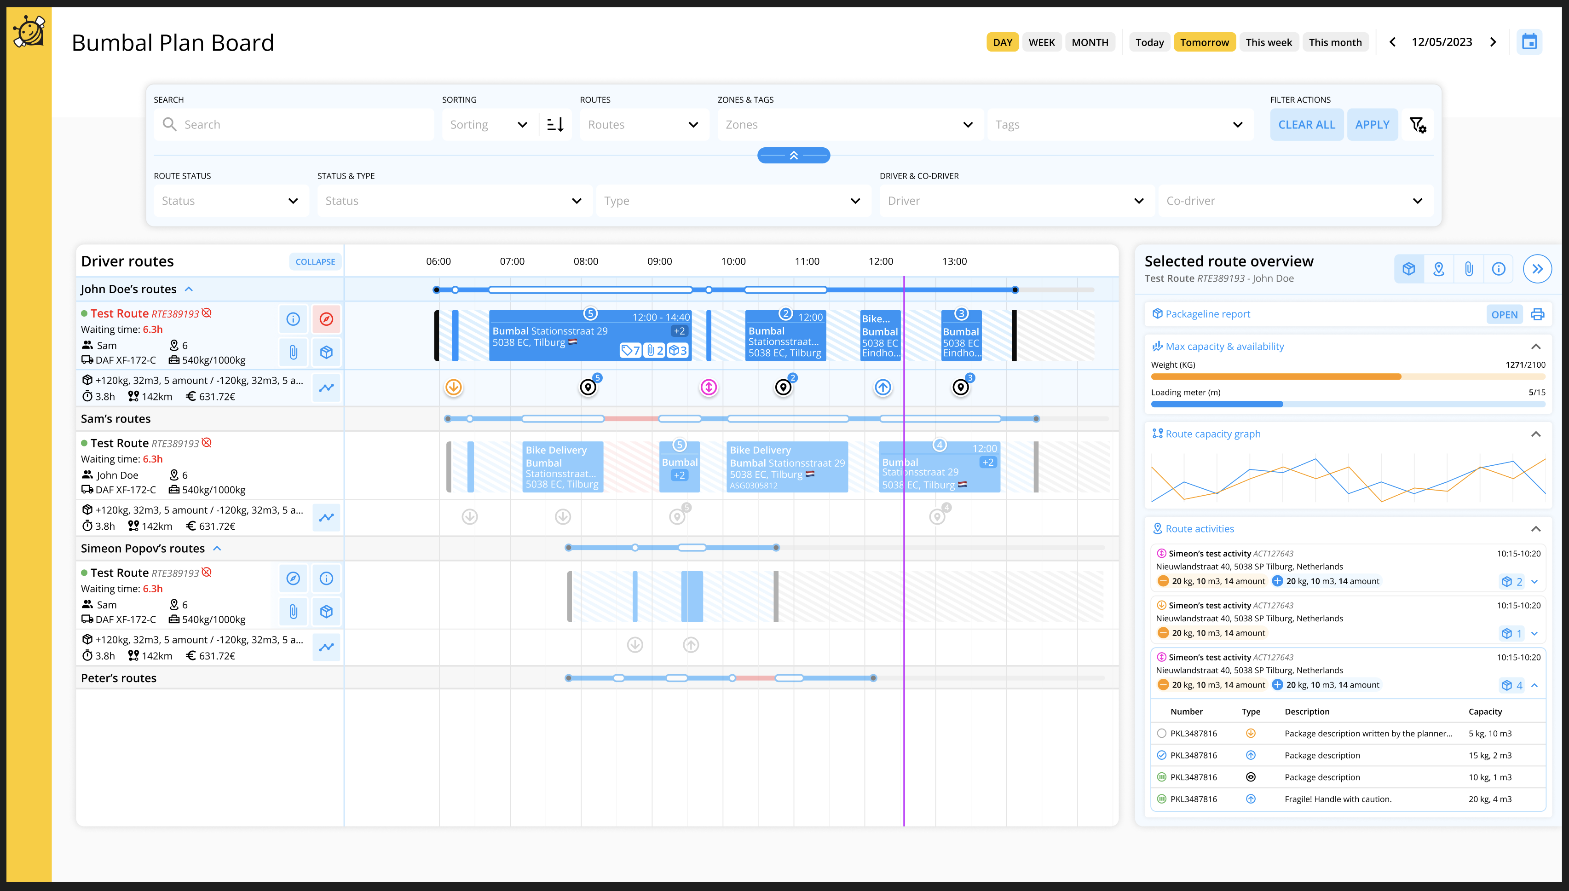Open filter settings funnel icon
Image resolution: width=1569 pixels, height=891 pixels.
point(1418,125)
